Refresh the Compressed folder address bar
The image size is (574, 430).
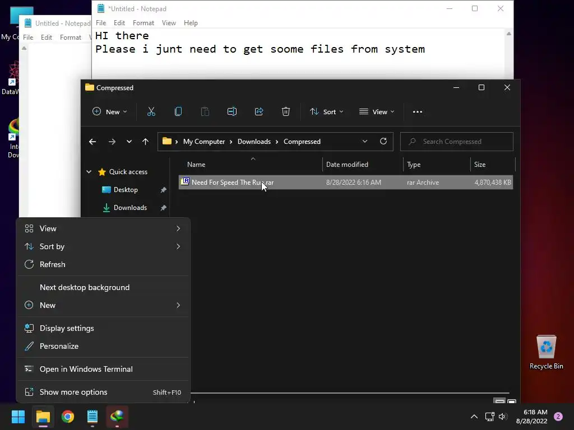[x=383, y=141]
